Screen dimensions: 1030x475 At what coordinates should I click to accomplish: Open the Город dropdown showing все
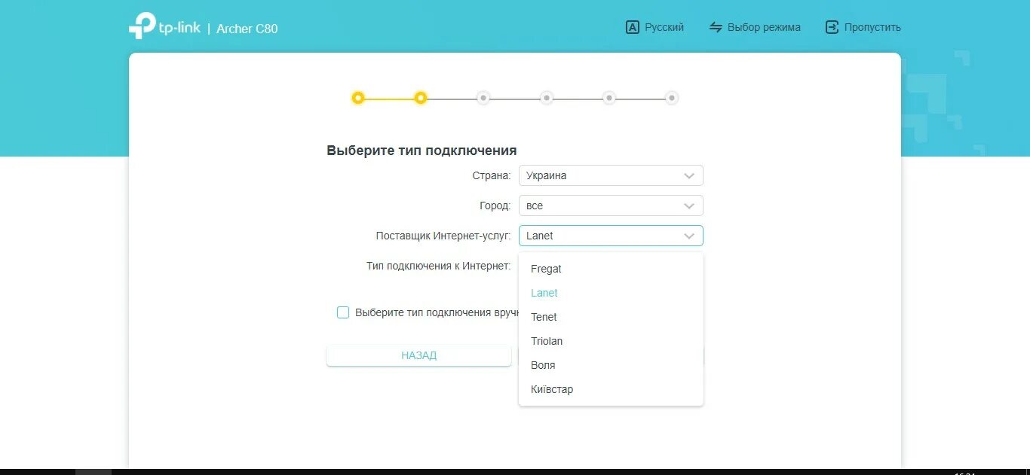[x=611, y=206]
